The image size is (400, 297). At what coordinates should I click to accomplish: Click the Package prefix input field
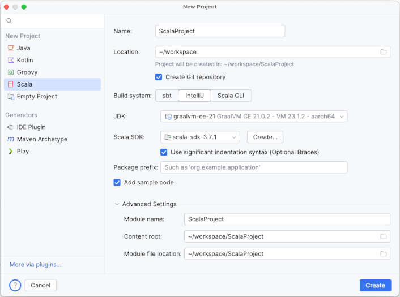point(254,167)
